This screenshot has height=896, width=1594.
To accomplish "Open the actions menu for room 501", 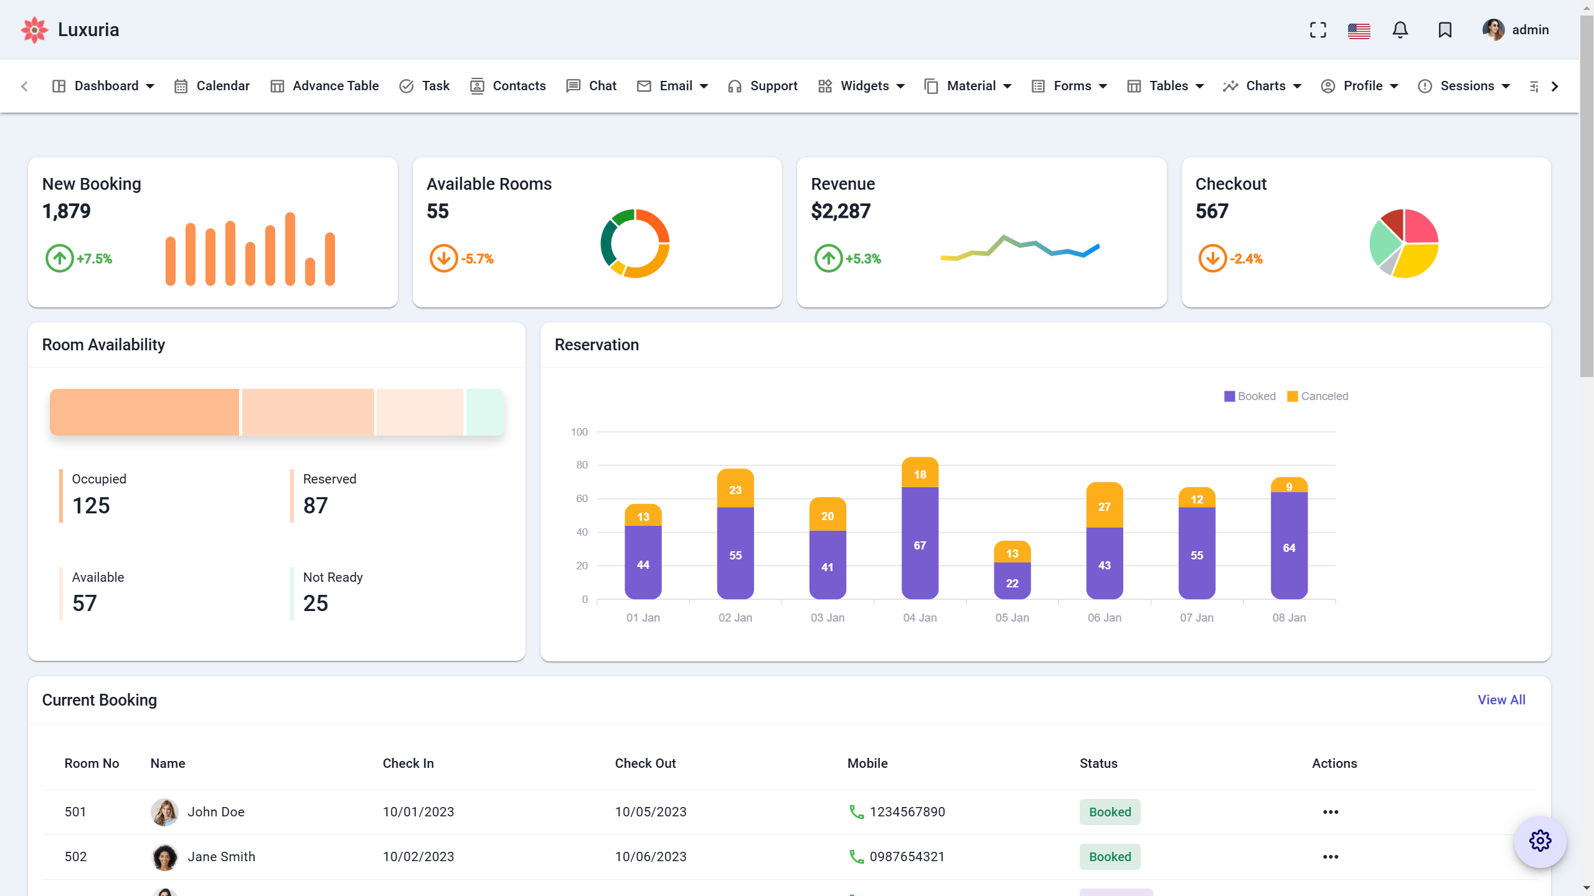I will [x=1331, y=812].
